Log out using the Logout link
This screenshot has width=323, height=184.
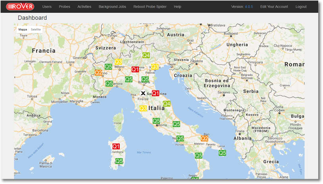click(x=301, y=7)
